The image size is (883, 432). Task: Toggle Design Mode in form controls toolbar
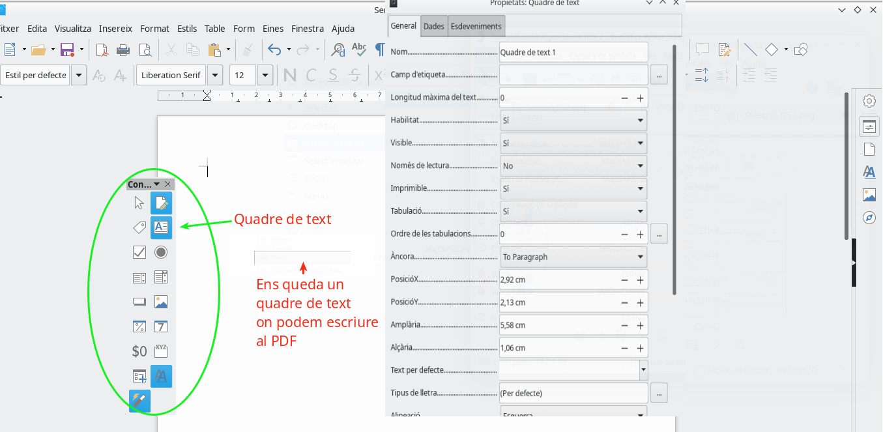coord(161,203)
